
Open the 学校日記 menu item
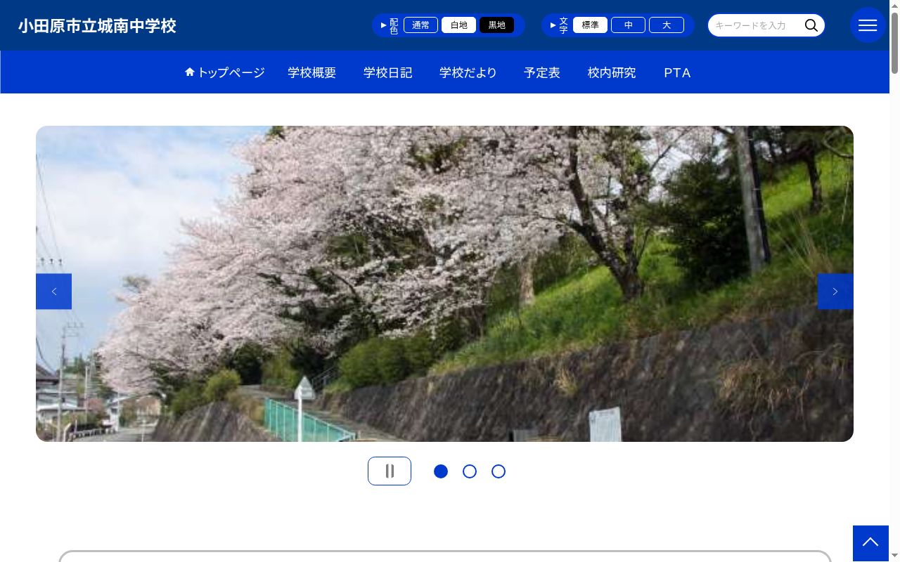click(388, 72)
